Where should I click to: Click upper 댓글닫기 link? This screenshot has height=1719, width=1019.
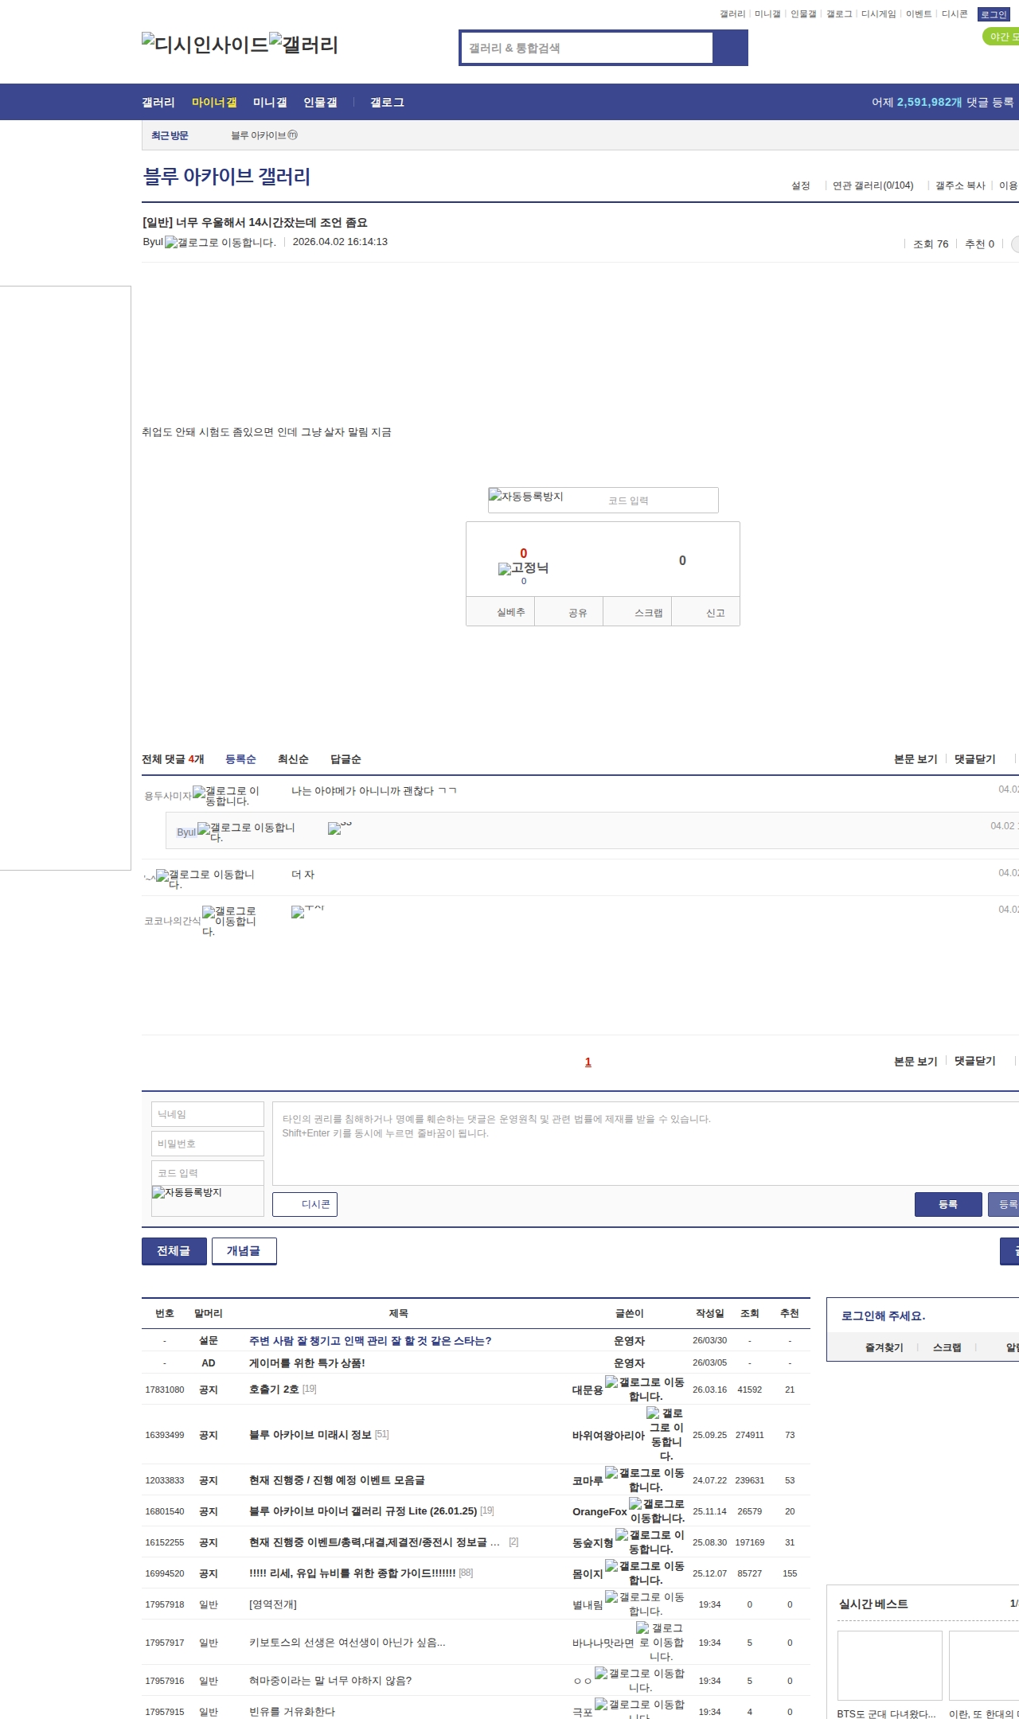point(975,759)
